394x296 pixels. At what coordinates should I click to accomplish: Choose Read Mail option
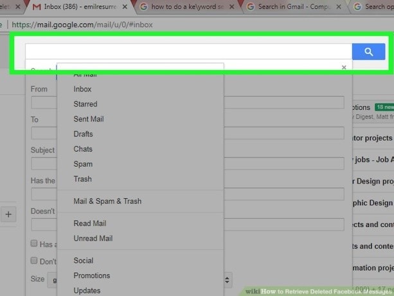(90, 223)
